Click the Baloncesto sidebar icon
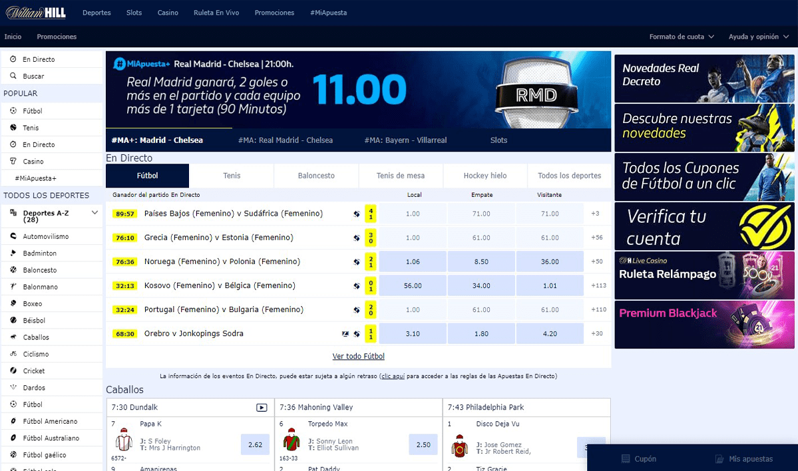Image resolution: width=798 pixels, height=471 pixels. 13,269
